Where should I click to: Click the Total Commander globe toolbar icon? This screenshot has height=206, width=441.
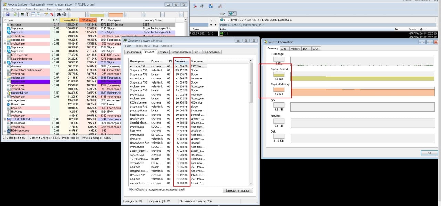(211, 6)
